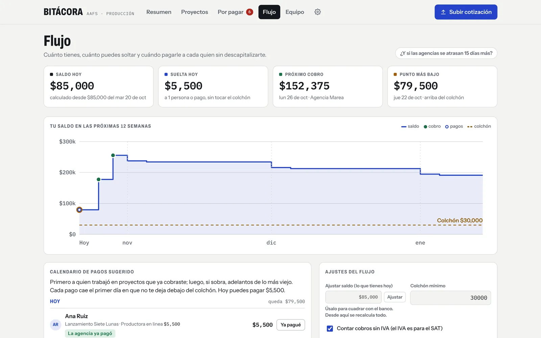Click the upload arrow icon in Subir cotización

click(x=443, y=12)
